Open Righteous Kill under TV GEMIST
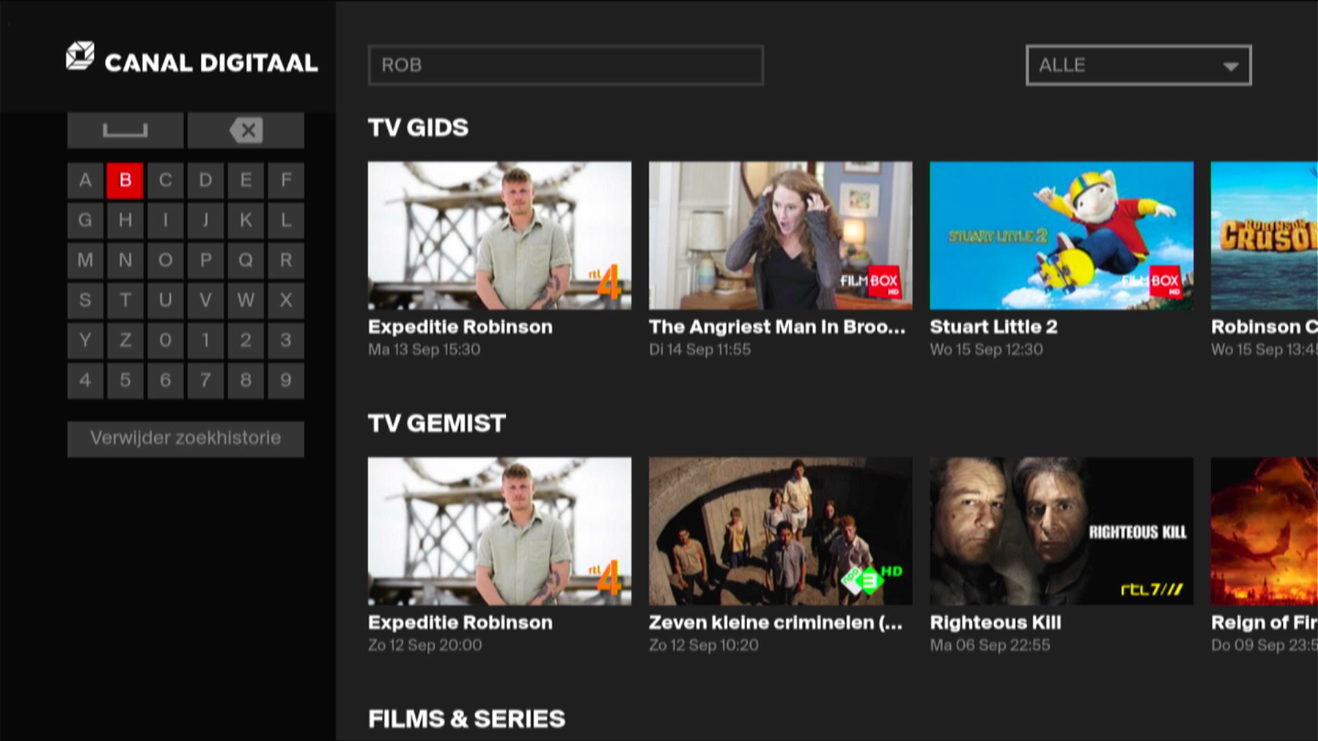The image size is (1318, 741). tap(1061, 533)
